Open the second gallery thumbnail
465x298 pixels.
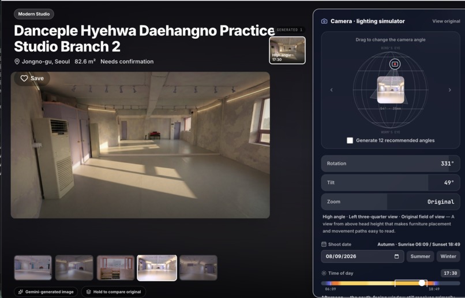point(74,268)
